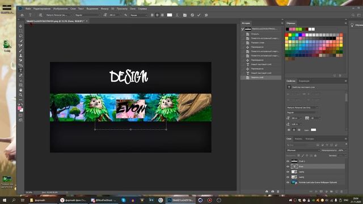The width and height of the screenshot is (363, 204).
Task: Click the layer search filter field
Action: pyautogui.click(x=301, y=145)
